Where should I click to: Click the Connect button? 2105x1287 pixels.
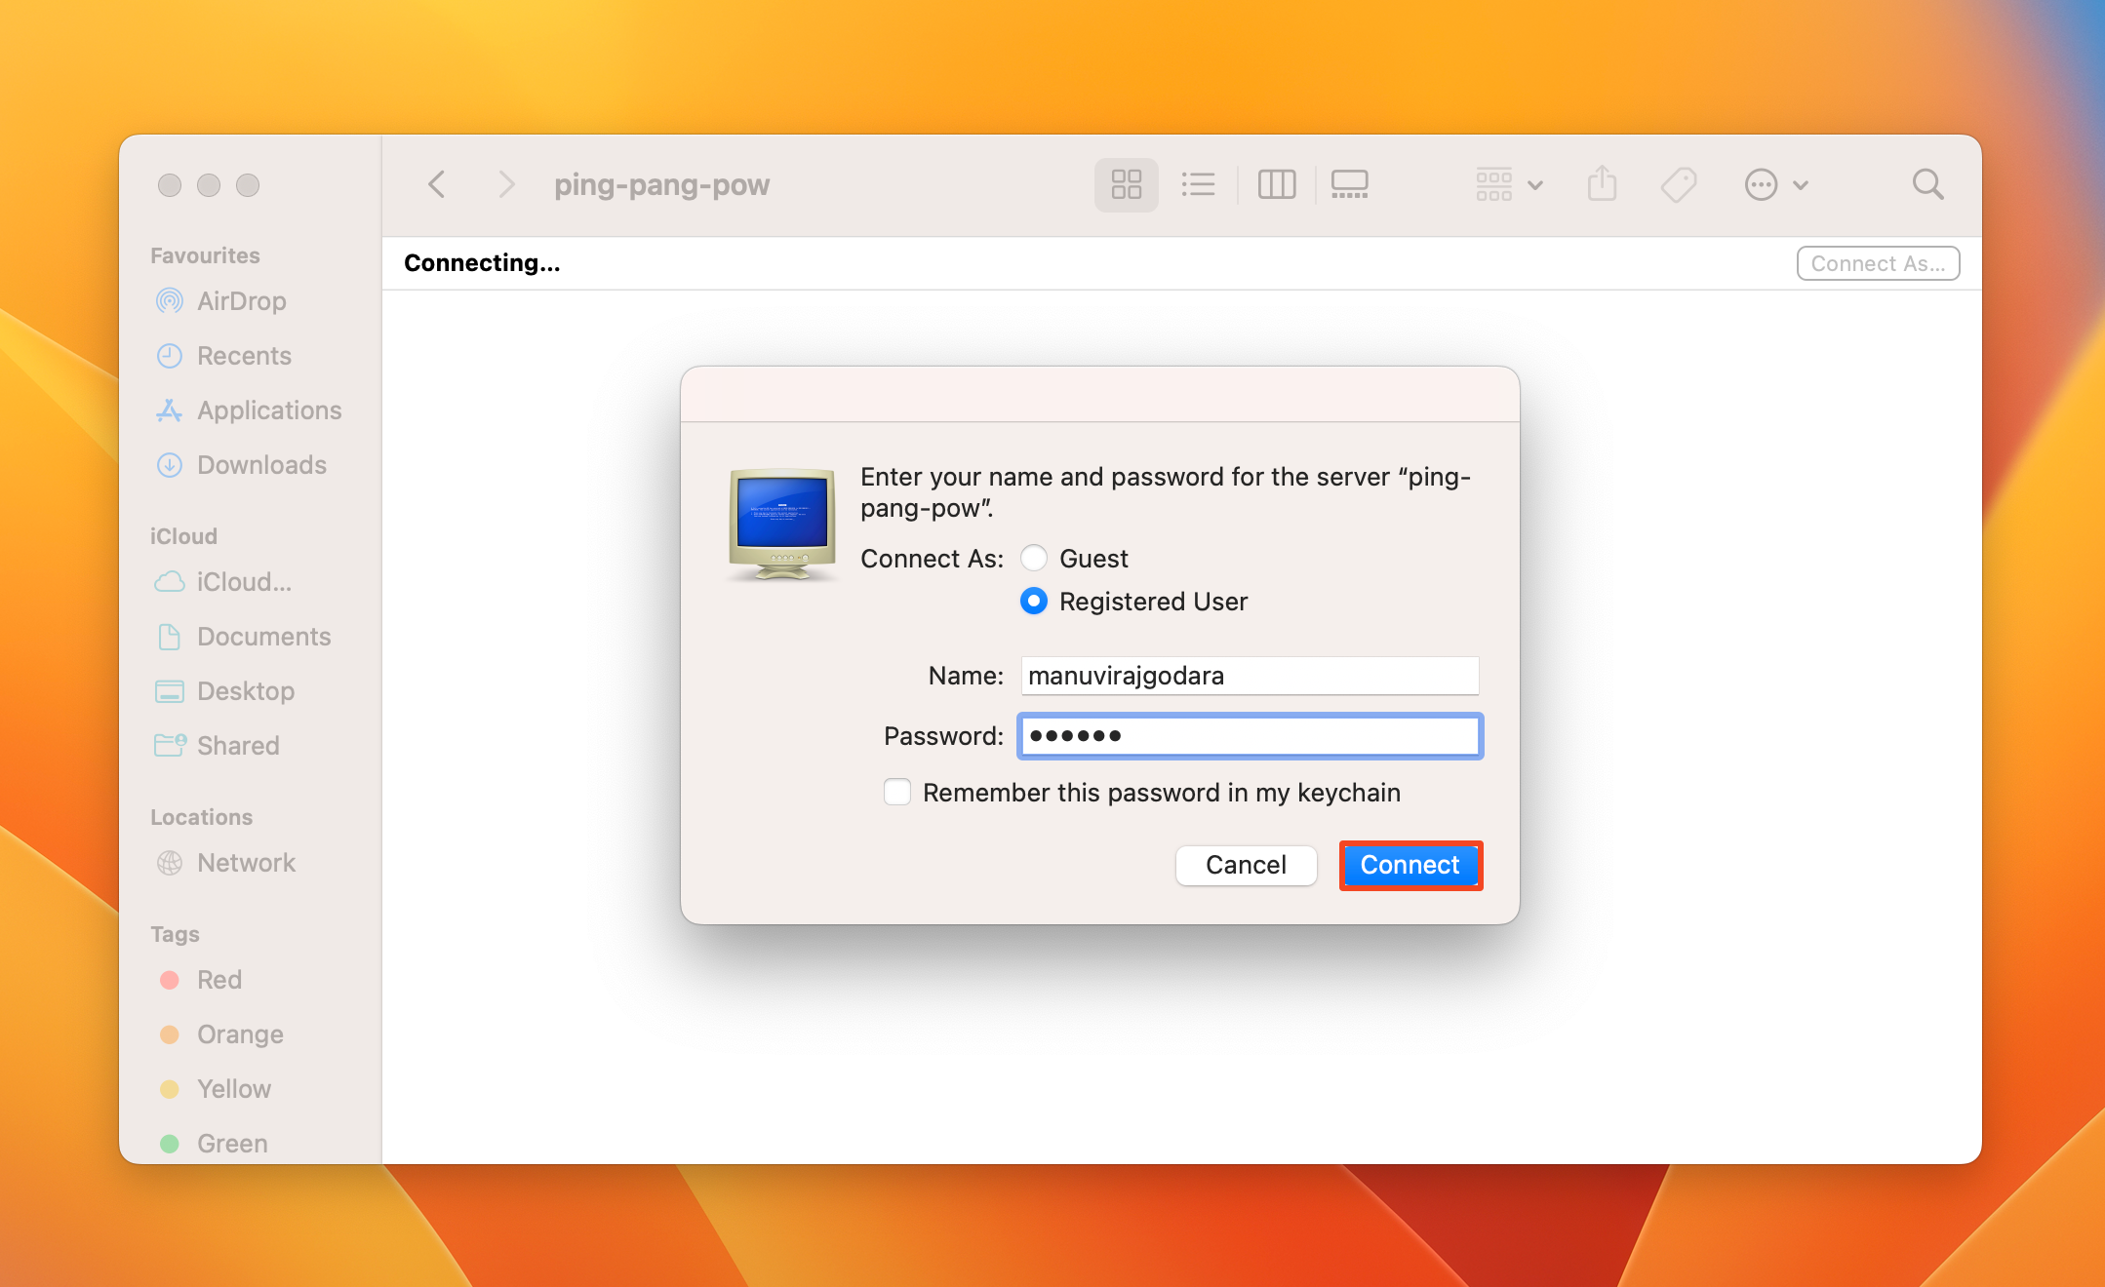coord(1408,865)
